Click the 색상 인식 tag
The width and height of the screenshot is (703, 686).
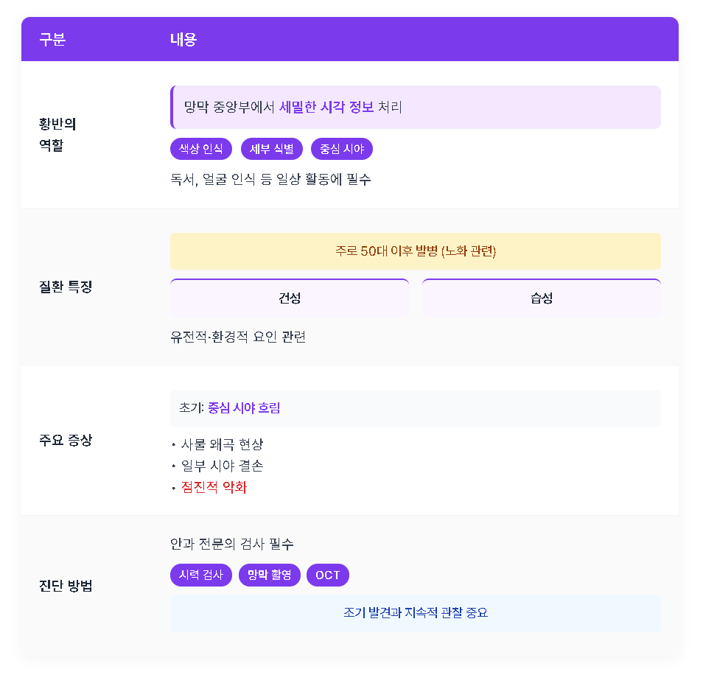point(201,149)
